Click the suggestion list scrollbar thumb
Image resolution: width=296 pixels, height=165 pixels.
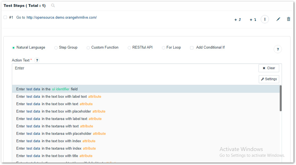coord(281,98)
